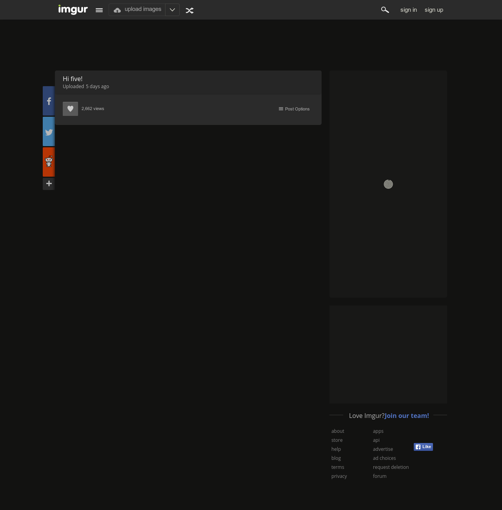The image size is (502, 510).
Task: Open the forum footer link
Action: click(380, 476)
